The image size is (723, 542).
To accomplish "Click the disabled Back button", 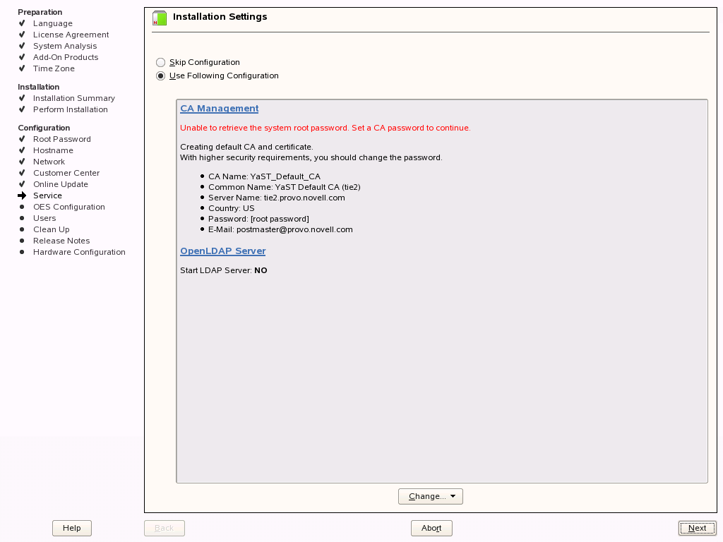I will tap(164, 528).
